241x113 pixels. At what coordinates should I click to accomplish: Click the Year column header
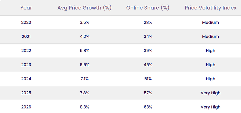pyautogui.click(x=26, y=8)
